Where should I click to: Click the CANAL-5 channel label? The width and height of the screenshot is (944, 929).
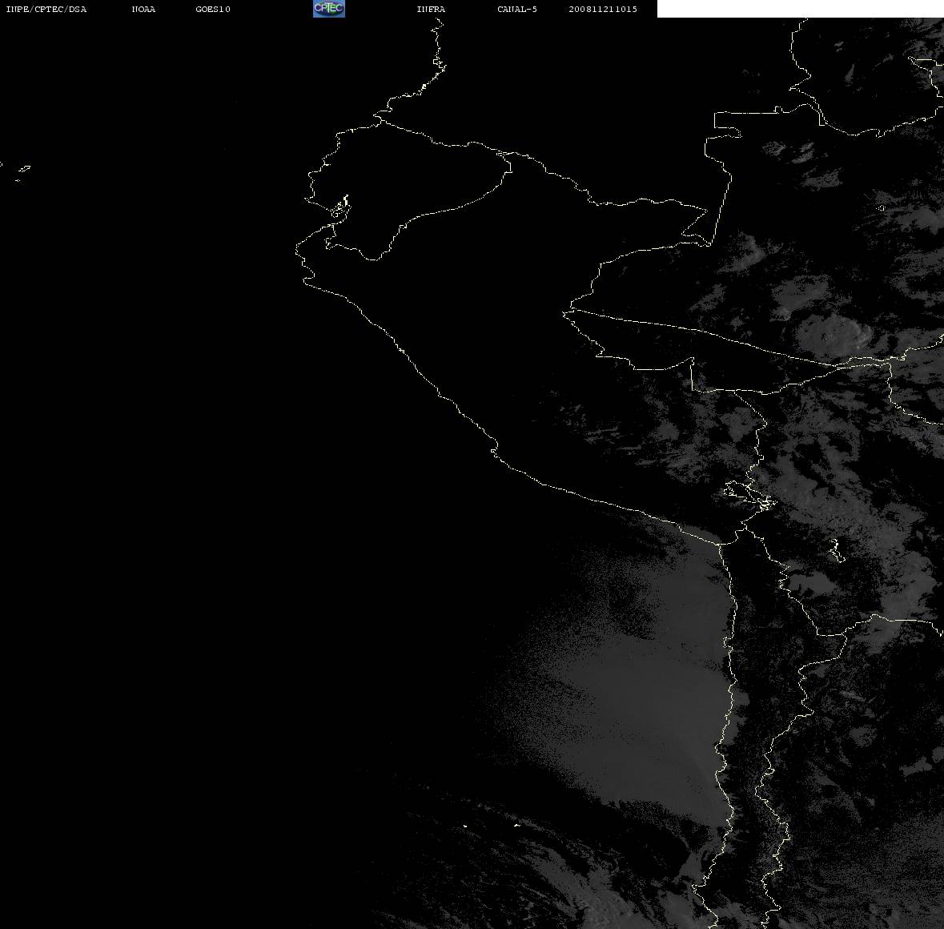point(517,9)
